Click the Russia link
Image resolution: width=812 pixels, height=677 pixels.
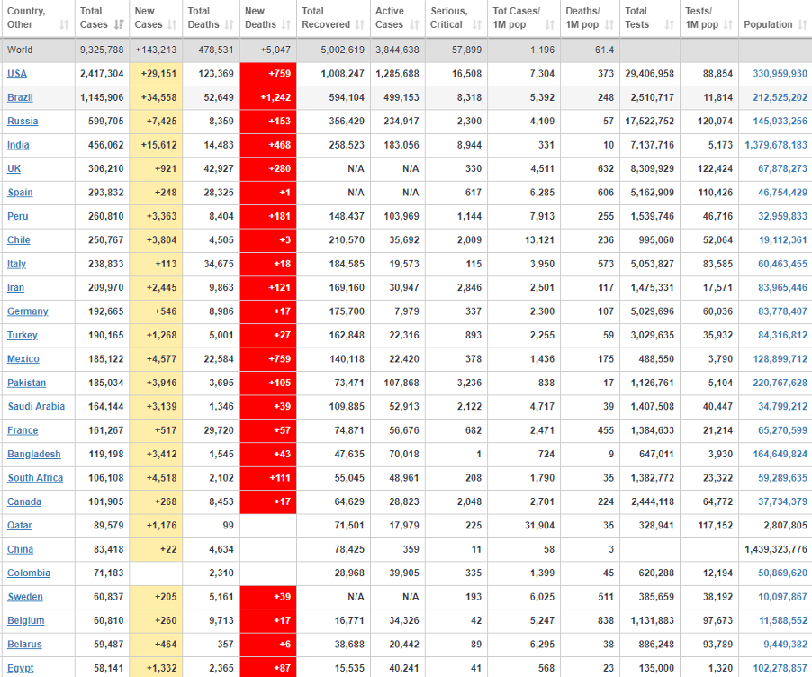[23, 122]
